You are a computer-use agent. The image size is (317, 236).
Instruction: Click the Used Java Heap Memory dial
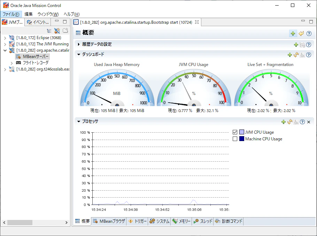coord(117,88)
